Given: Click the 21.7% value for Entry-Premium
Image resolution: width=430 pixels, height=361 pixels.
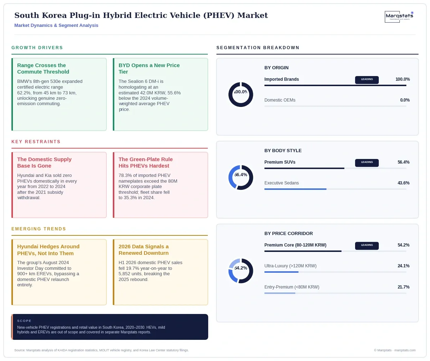Looking at the screenshot, I should coord(403,287).
